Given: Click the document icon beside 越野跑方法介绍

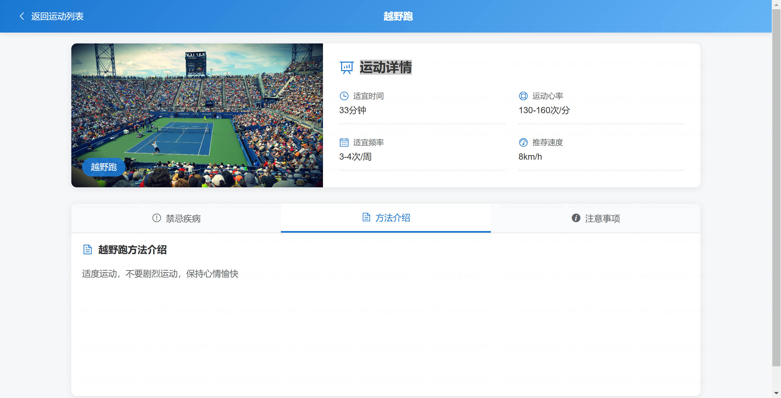Looking at the screenshot, I should (87, 249).
